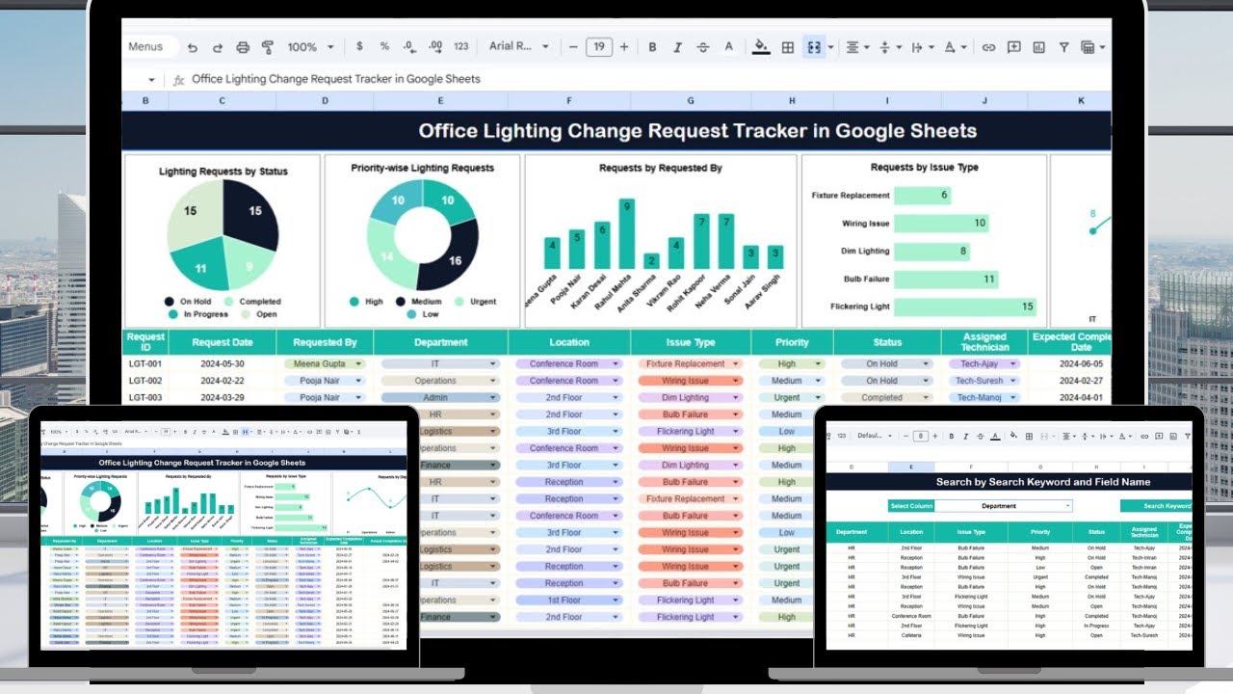
Task: Open more number formats (123)
Action: pos(461,46)
